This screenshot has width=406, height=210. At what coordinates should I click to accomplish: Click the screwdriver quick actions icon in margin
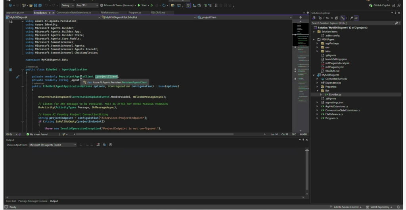(17, 77)
